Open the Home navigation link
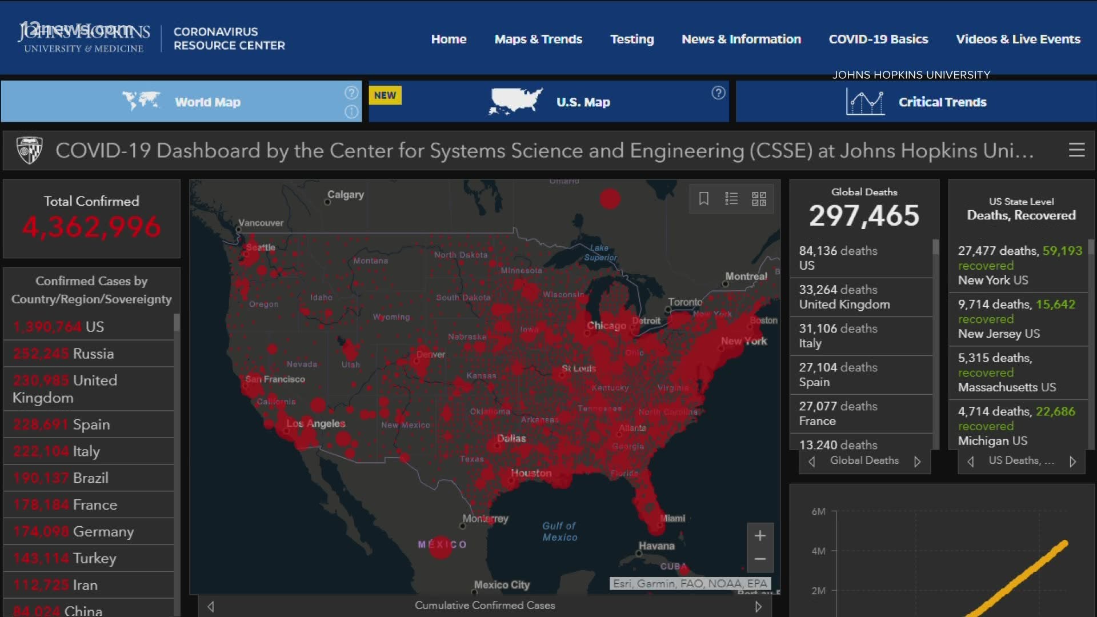Viewport: 1097px width, 617px height. tap(449, 39)
